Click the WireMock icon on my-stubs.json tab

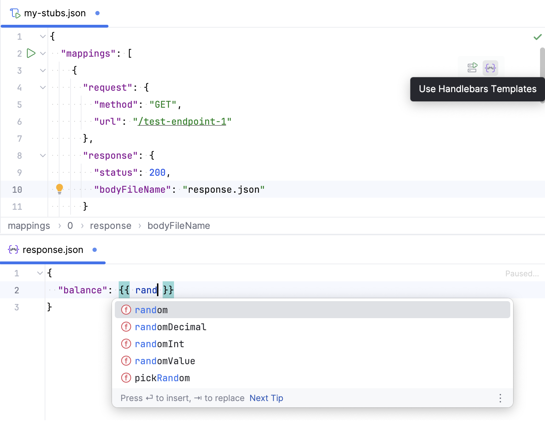(x=14, y=13)
